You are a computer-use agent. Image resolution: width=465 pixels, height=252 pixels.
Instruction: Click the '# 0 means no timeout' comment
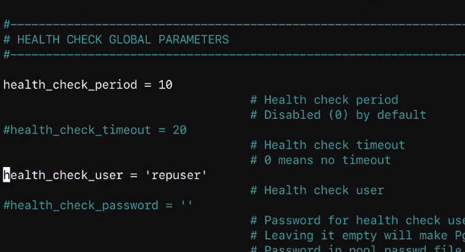coord(321,160)
